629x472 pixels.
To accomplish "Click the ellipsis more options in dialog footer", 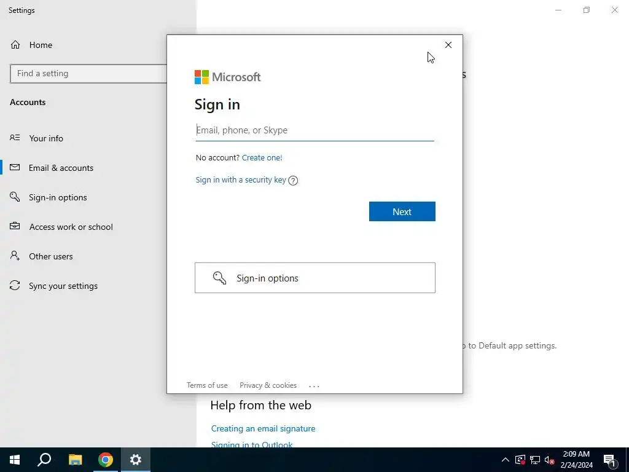I will pyautogui.click(x=314, y=386).
